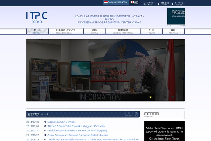The width and height of the screenshot is (211, 141).
Task: Open the Indonesian SPA Seminar article
Action: click(x=61, y=122)
